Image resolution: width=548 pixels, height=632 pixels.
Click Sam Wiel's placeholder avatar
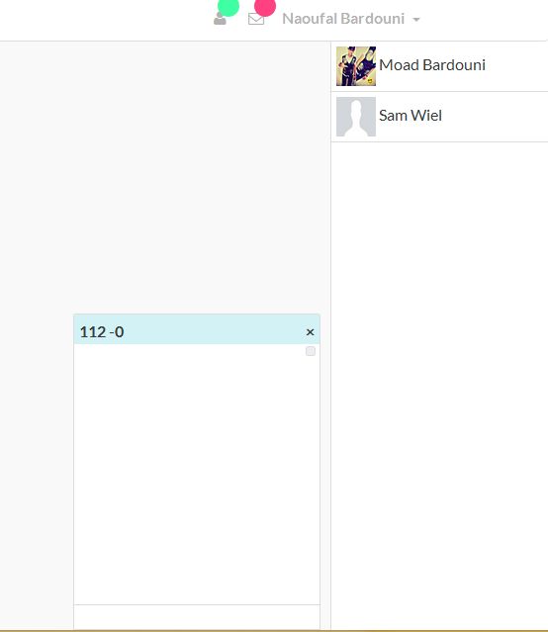[356, 117]
